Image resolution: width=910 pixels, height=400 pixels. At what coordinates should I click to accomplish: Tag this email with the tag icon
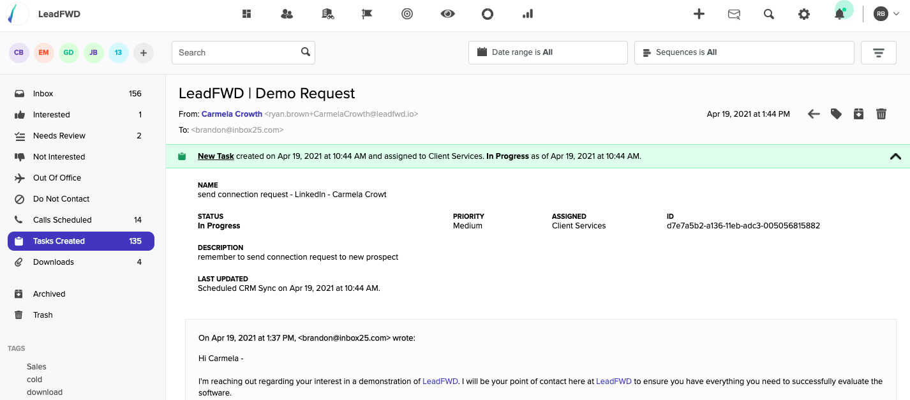836,114
